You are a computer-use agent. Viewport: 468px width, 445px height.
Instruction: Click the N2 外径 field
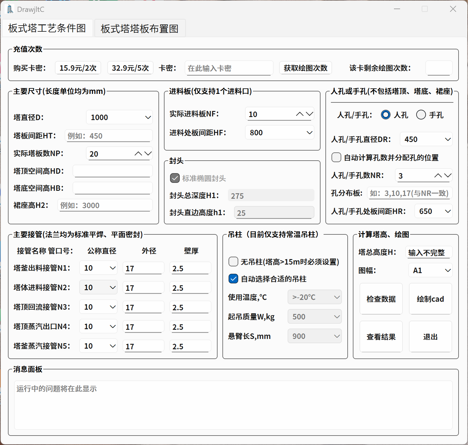144,288
